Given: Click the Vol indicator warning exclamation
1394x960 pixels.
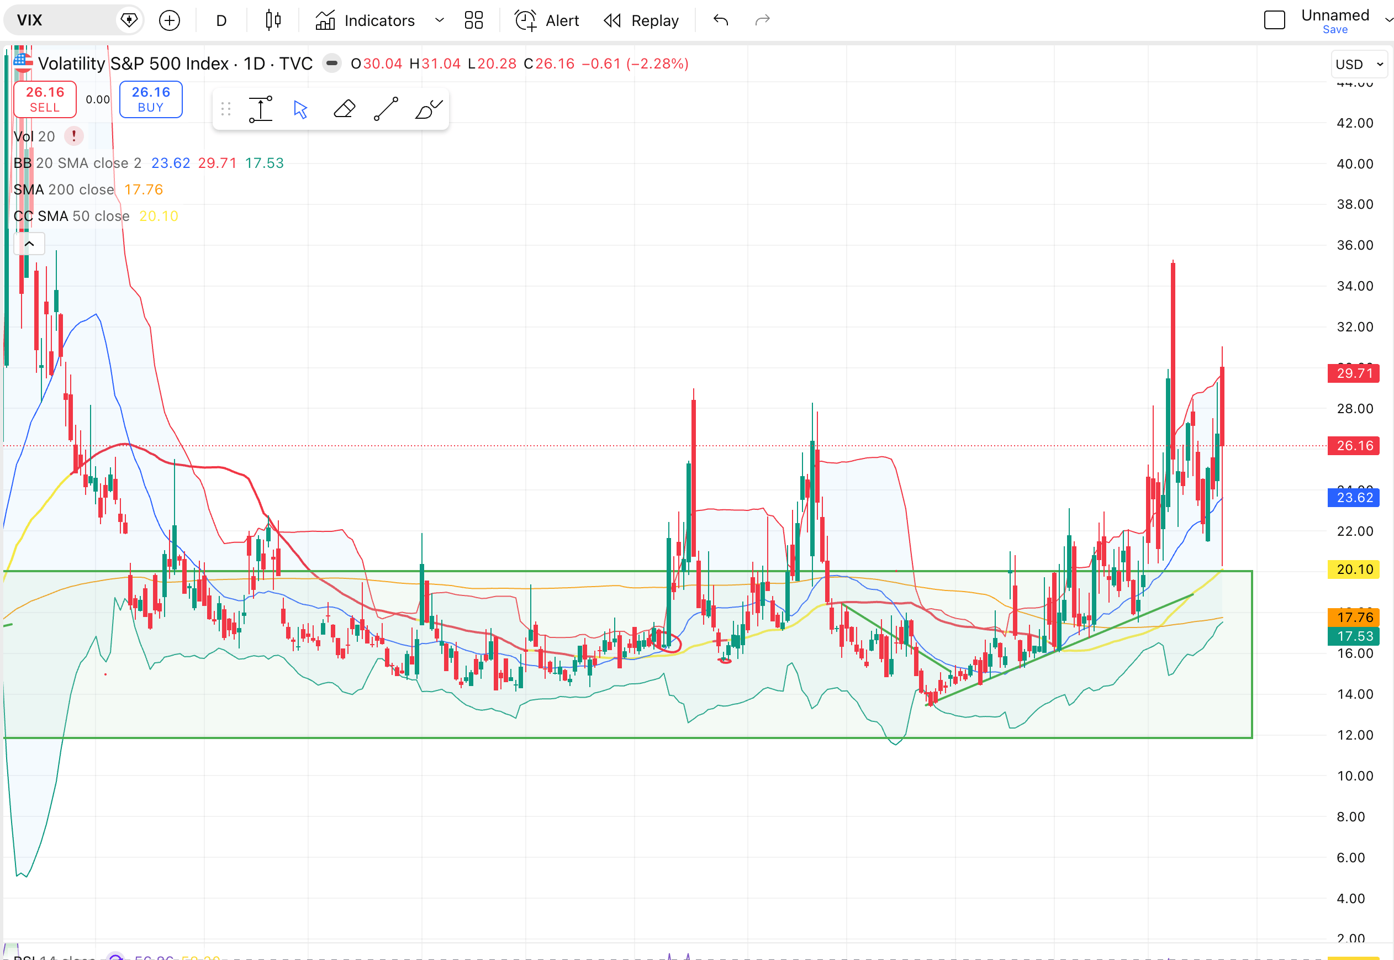Looking at the screenshot, I should [x=74, y=136].
